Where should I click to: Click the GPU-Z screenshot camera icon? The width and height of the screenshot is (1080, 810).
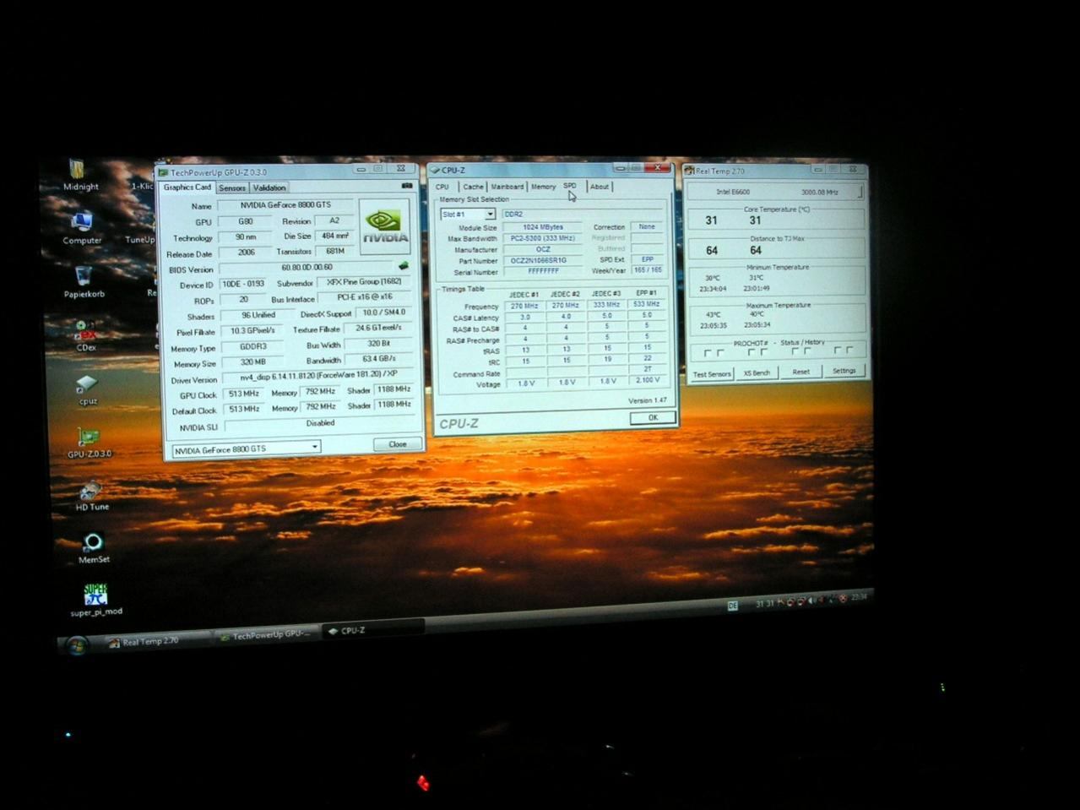click(x=407, y=186)
